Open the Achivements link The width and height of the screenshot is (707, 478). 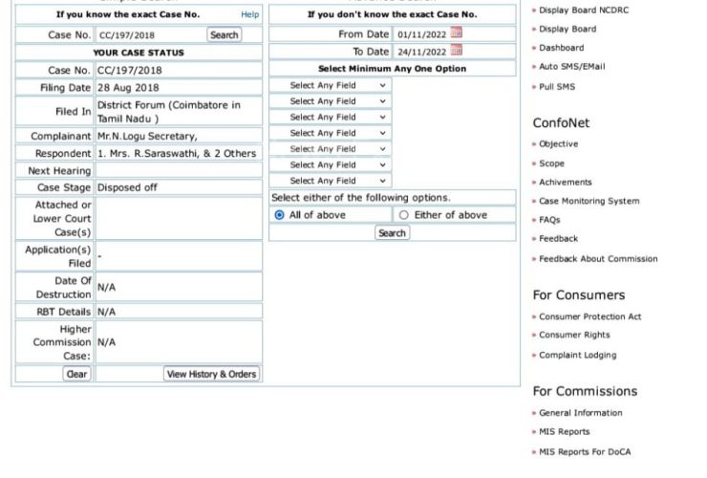(565, 183)
